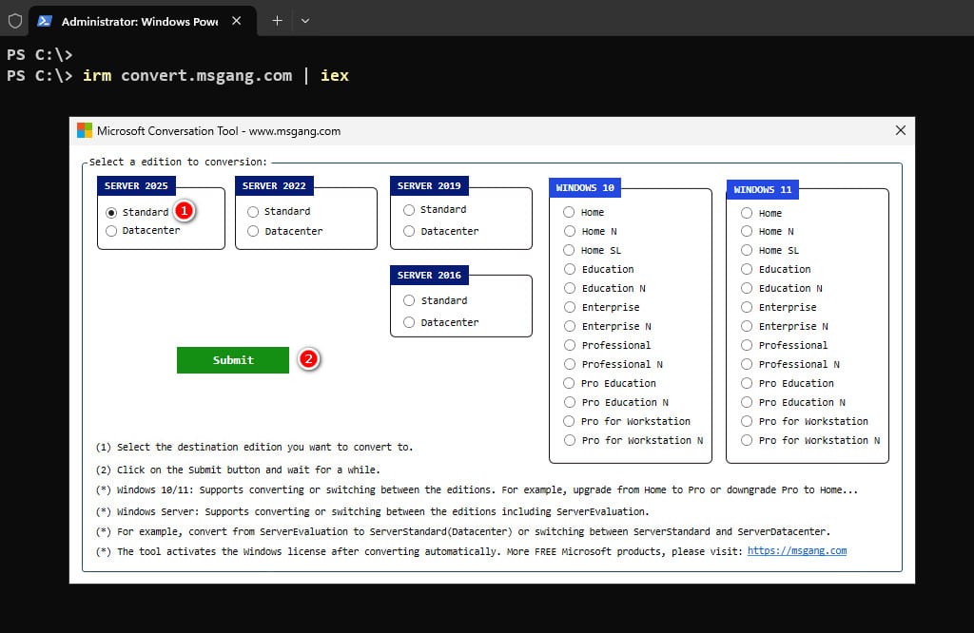The height and width of the screenshot is (633, 974).
Task: Pick Windows 11 Home N edition
Action: 747,231
